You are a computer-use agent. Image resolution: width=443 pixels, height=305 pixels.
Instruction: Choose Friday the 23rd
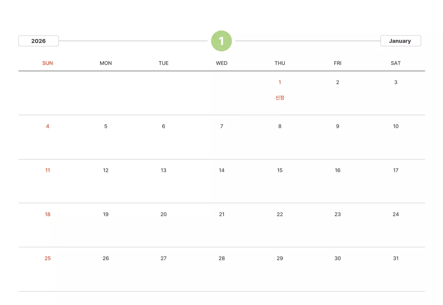coord(337,215)
